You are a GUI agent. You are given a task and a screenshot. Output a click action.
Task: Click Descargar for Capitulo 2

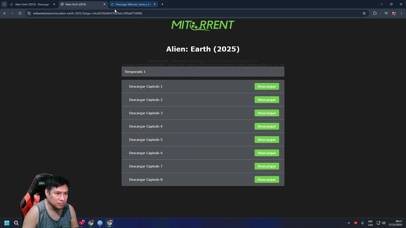click(267, 100)
